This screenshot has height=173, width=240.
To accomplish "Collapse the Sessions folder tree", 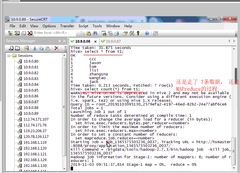I will [9, 56].
